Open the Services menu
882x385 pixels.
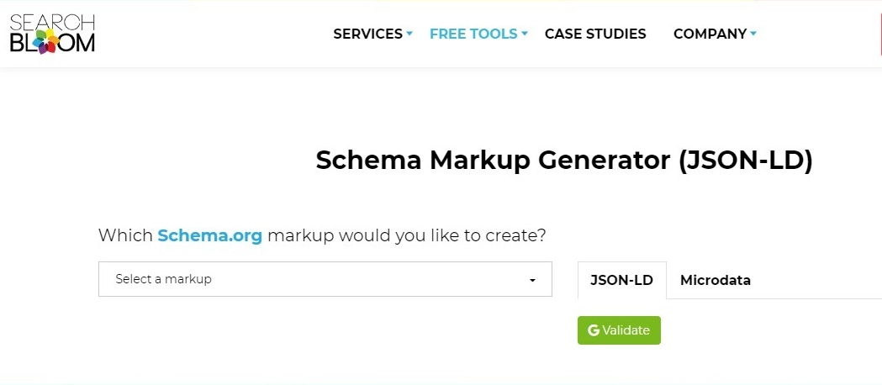click(x=368, y=34)
